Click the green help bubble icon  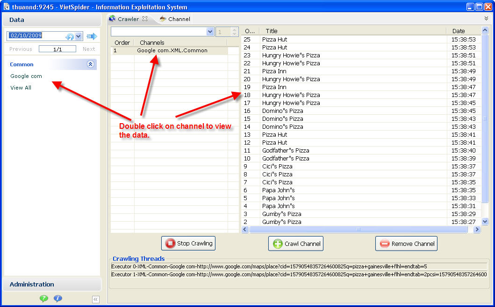point(44,298)
